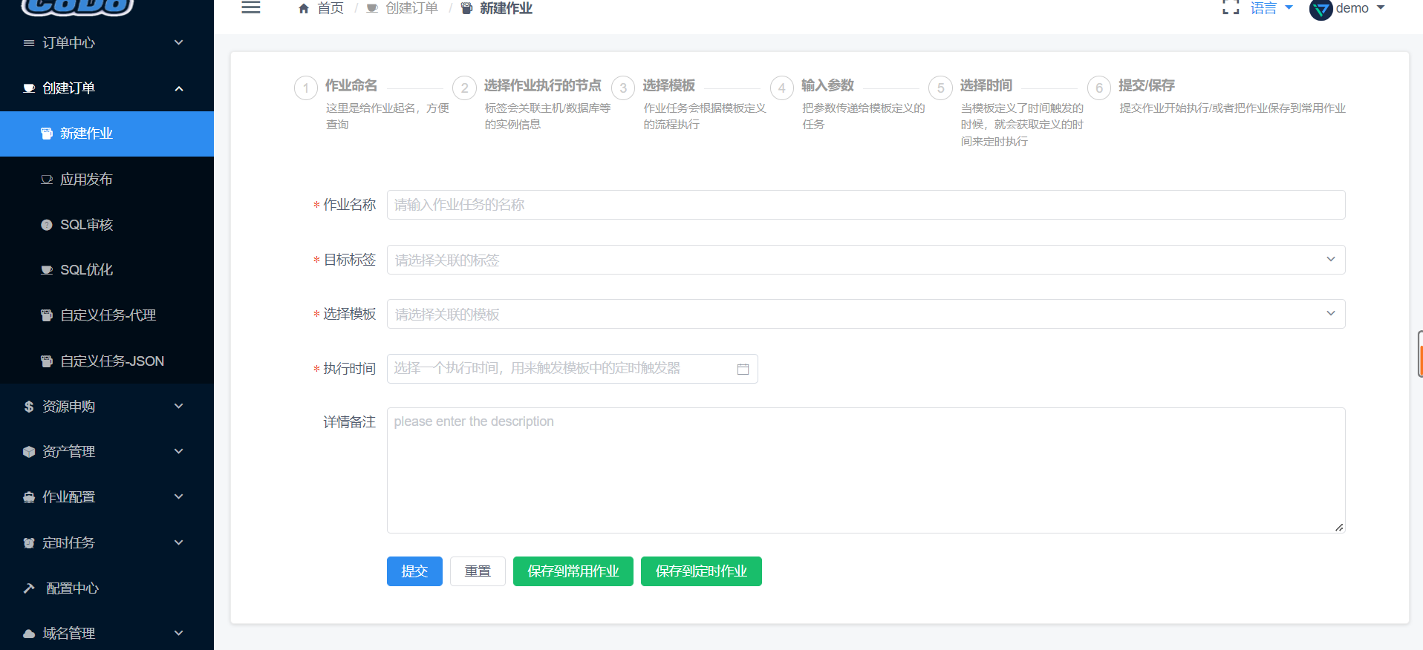1423x650 pixels.
Task: Click 创建订单 breadcrumb link
Action: (411, 8)
